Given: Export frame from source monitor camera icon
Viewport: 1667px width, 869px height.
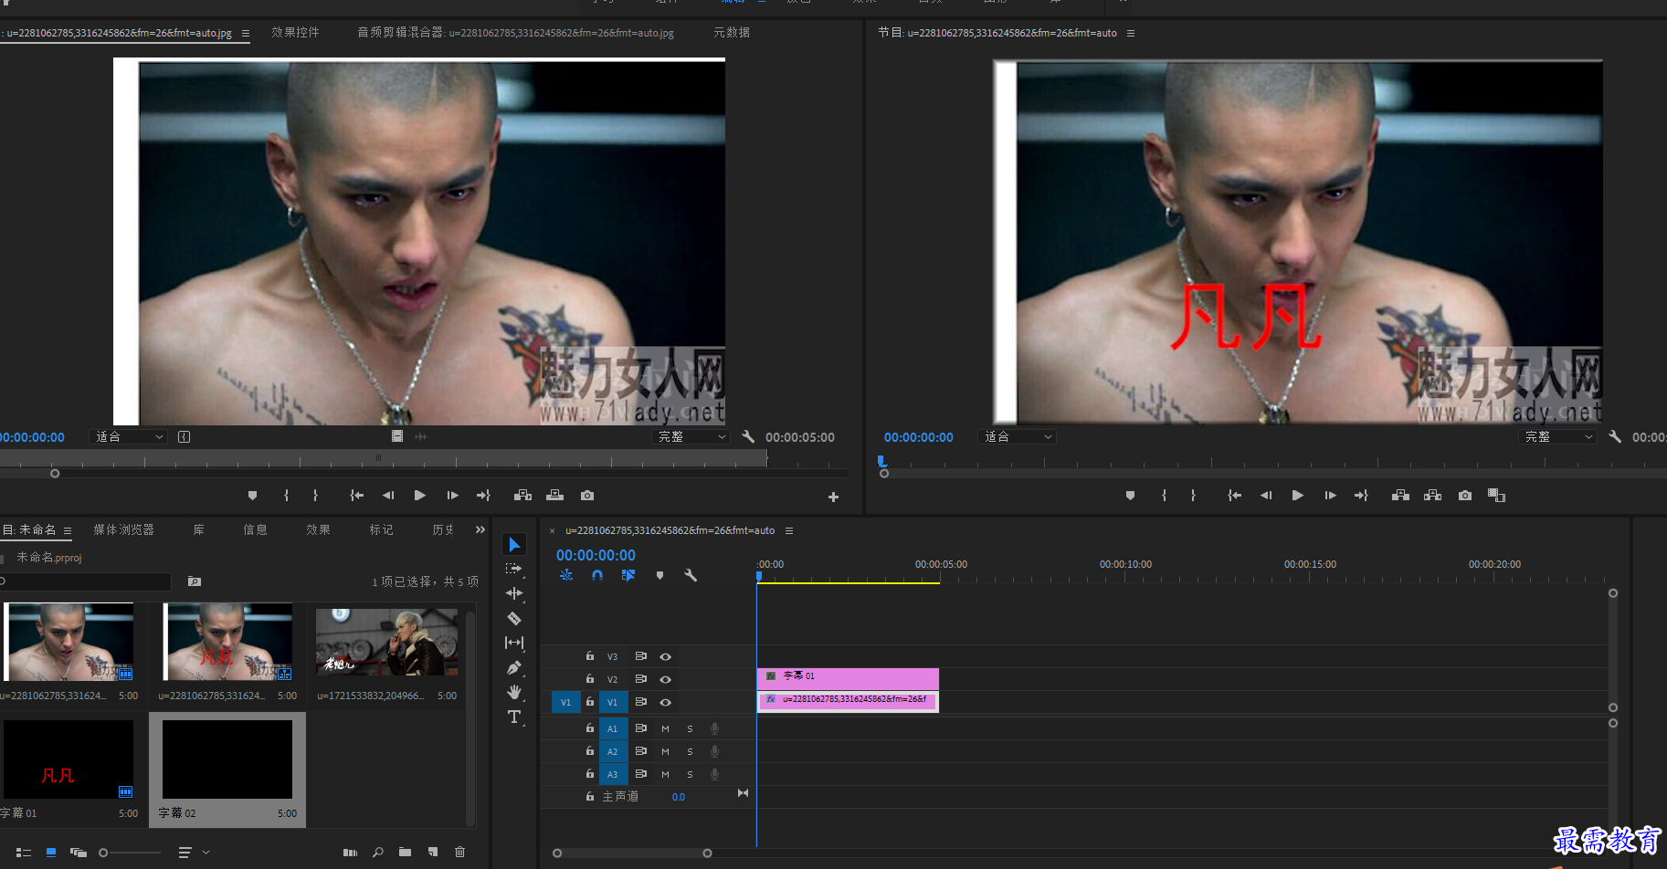Looking at the screenshot, I should click(587, 496).
